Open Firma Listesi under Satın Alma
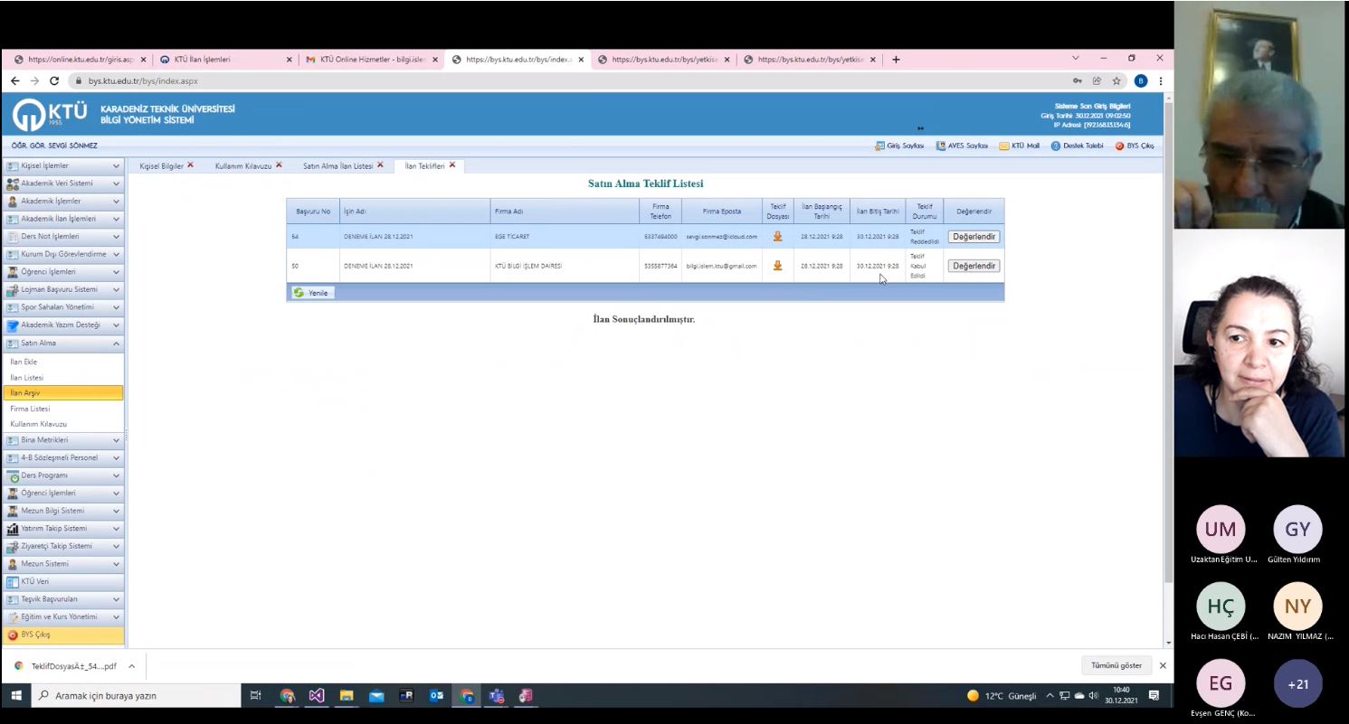The height and width of the screenshot is (724, 1349). (30, 409)
